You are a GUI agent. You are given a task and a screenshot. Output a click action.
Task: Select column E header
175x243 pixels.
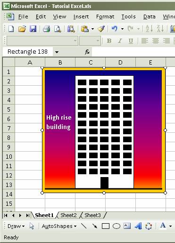(150, 62)
